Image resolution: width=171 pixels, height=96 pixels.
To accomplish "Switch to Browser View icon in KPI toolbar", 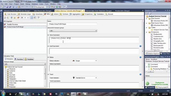I will 35,18.
